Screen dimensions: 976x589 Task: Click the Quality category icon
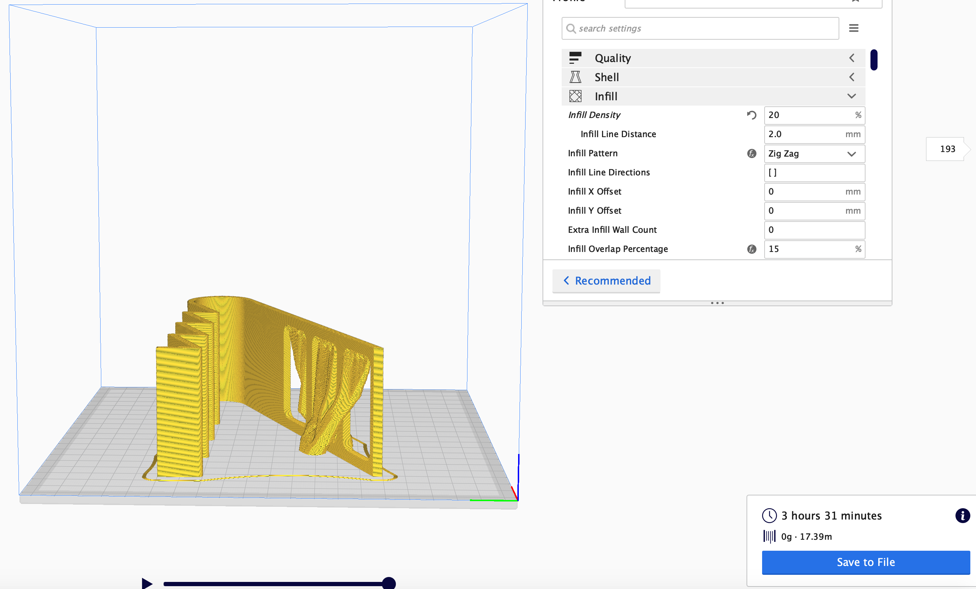[x=575, y=58]
